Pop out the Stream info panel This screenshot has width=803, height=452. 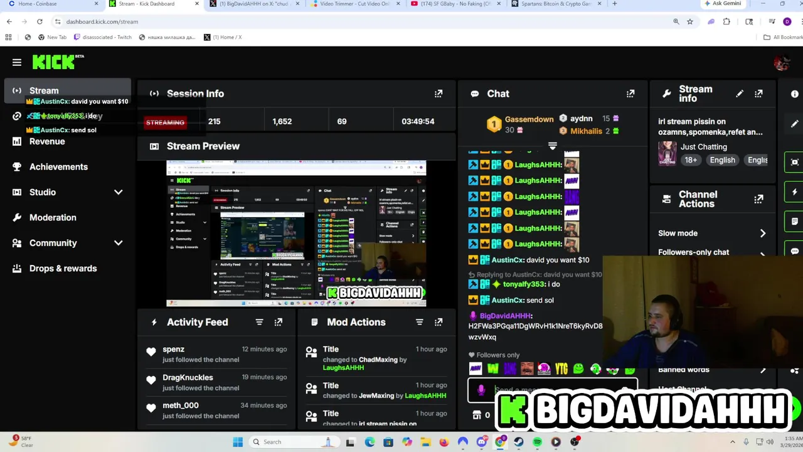(758, 94)
